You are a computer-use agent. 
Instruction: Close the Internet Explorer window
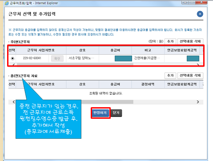point(201,2)
